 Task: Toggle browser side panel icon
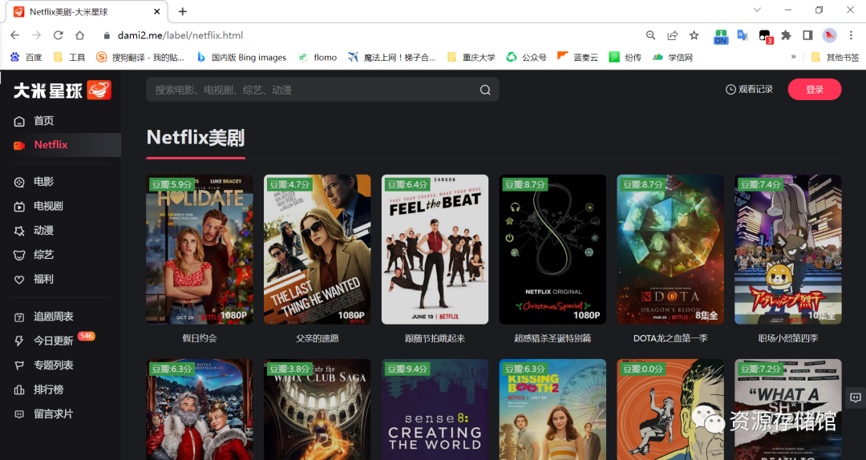807,35
